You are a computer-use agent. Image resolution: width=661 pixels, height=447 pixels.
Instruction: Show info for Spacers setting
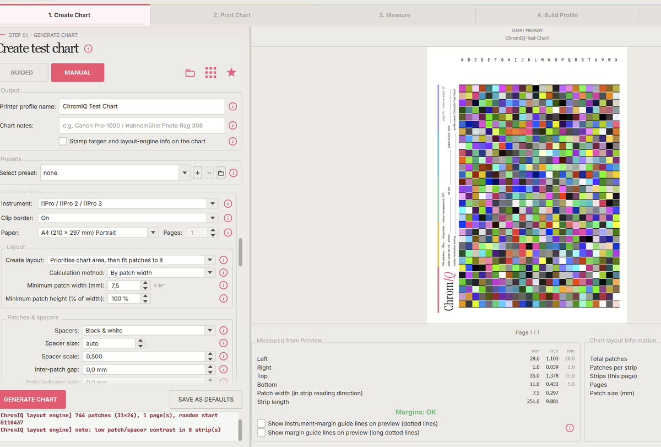[224, 331]
